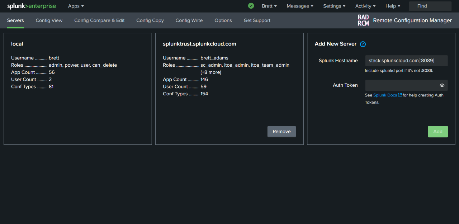Click the Auth Token input field
Image resolution: width=459 pixels, height=224 pixels.
point(406,85)
